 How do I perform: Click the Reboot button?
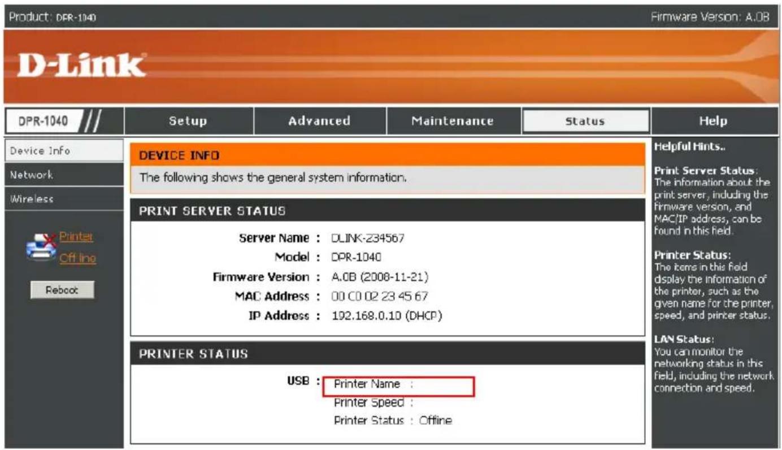62,289
